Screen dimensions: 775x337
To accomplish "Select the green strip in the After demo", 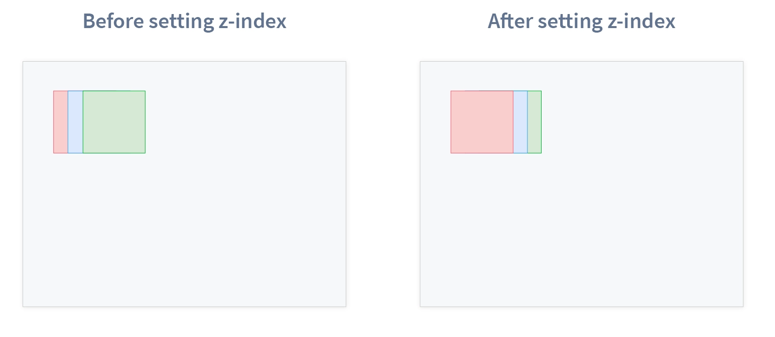I will [x=535, y=122].
